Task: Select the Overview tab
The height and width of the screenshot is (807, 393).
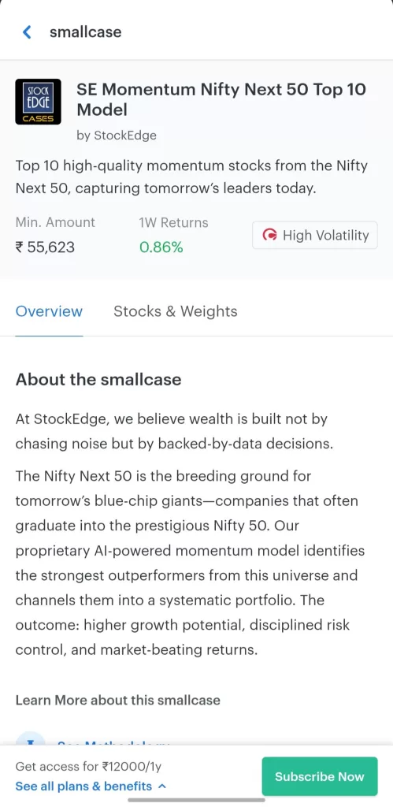Action: point(49,311)
